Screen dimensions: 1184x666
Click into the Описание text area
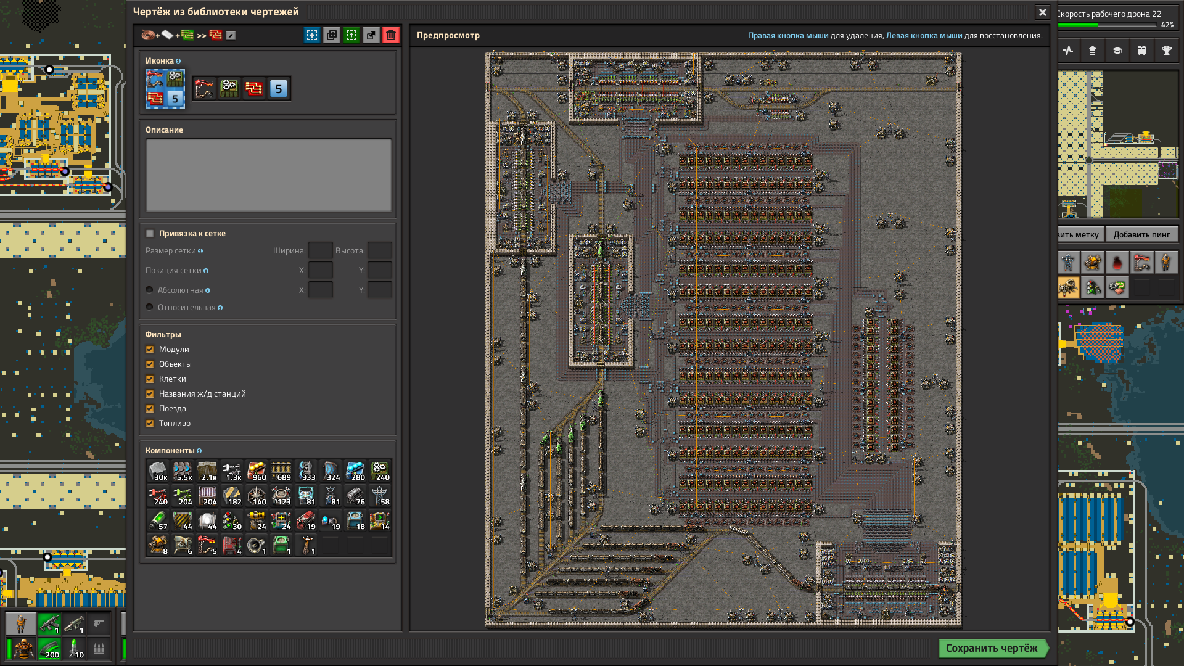[268, 175]
